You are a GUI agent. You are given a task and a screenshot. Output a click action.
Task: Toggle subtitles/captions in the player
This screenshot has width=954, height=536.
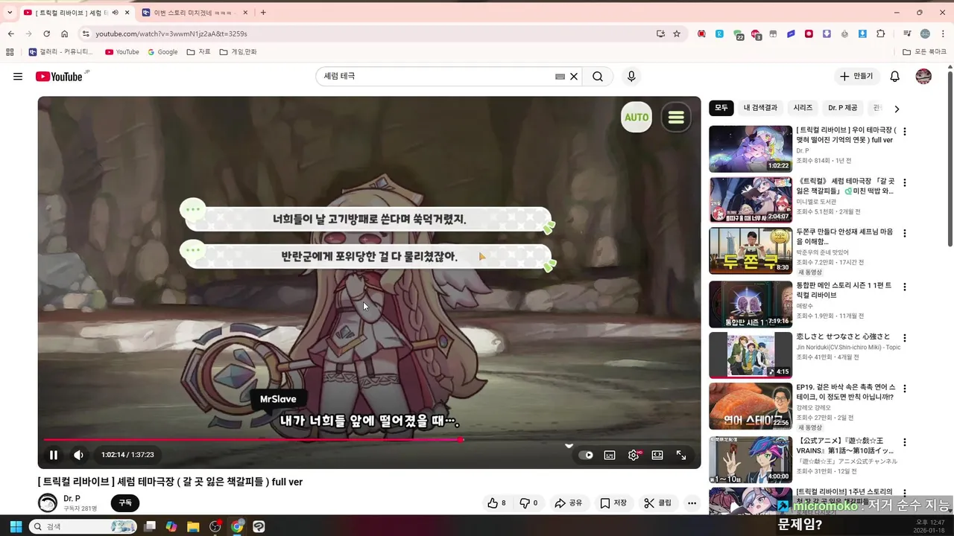pos(610,455)
